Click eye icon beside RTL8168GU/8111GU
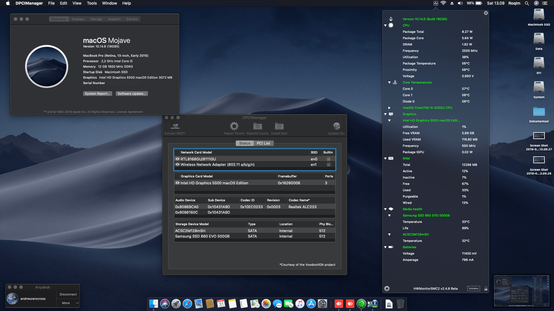 coord(177,159)
